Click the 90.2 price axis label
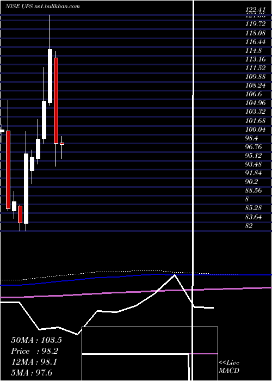 pyautogui.click(x=251, y=182)
